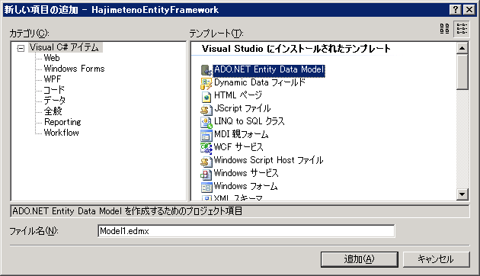
Task: Click the Model1.edmx file name field
Action: (x=246, y=231)
